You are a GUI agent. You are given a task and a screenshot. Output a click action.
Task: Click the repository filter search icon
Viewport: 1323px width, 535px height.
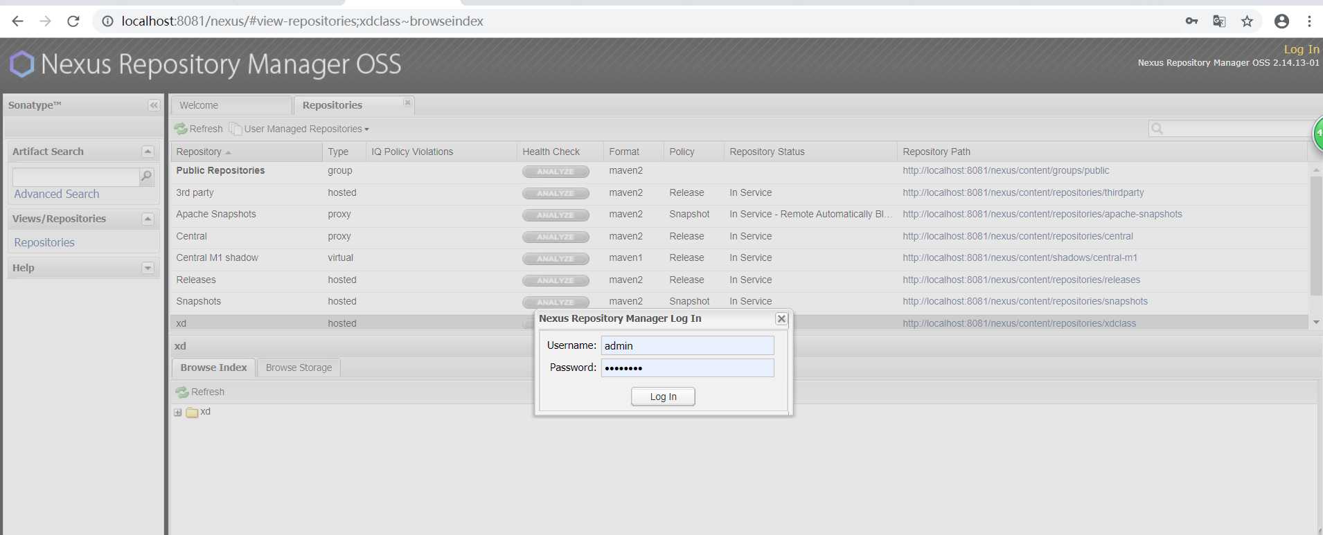(x=1157, y=129)
